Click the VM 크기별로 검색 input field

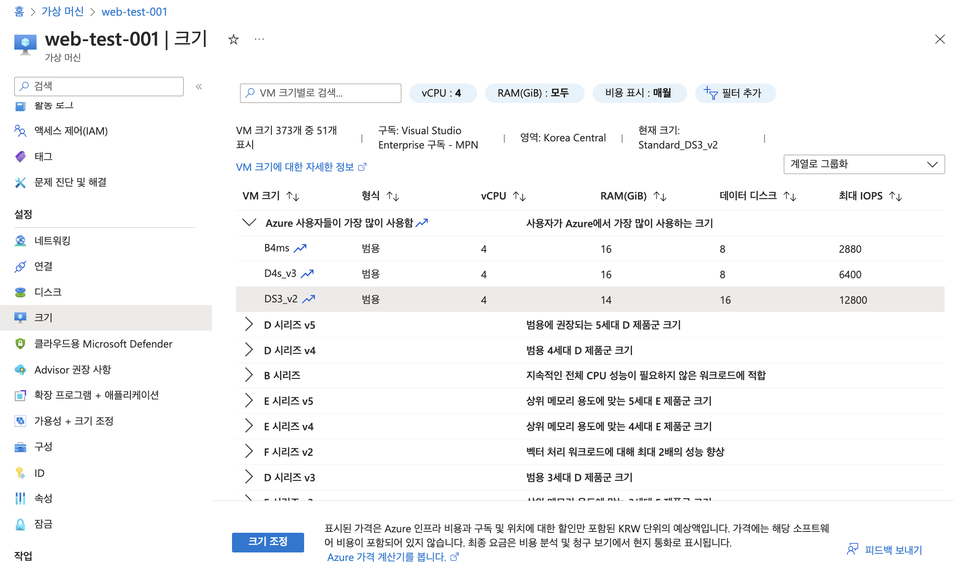pyautogui.click(x=321, y=93)
